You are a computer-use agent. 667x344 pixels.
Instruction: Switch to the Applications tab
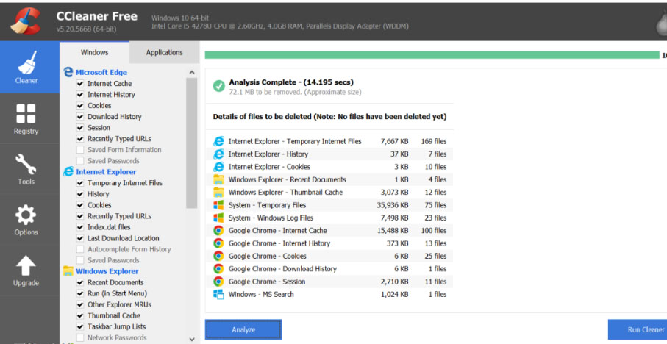click(164, 52)
